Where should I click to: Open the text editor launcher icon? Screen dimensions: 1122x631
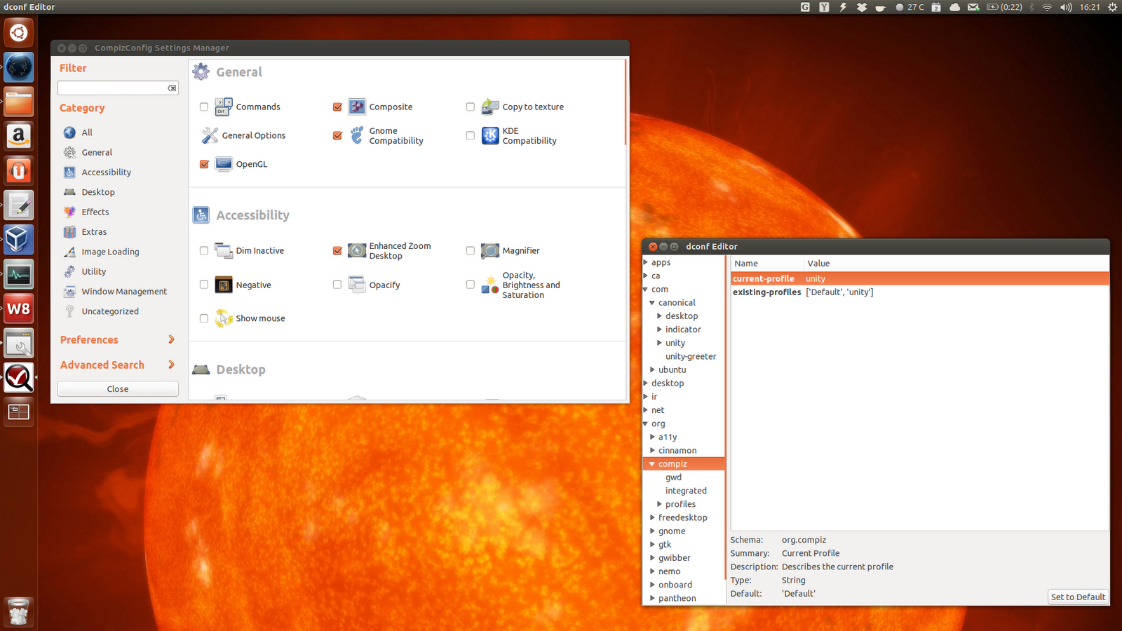19,205
